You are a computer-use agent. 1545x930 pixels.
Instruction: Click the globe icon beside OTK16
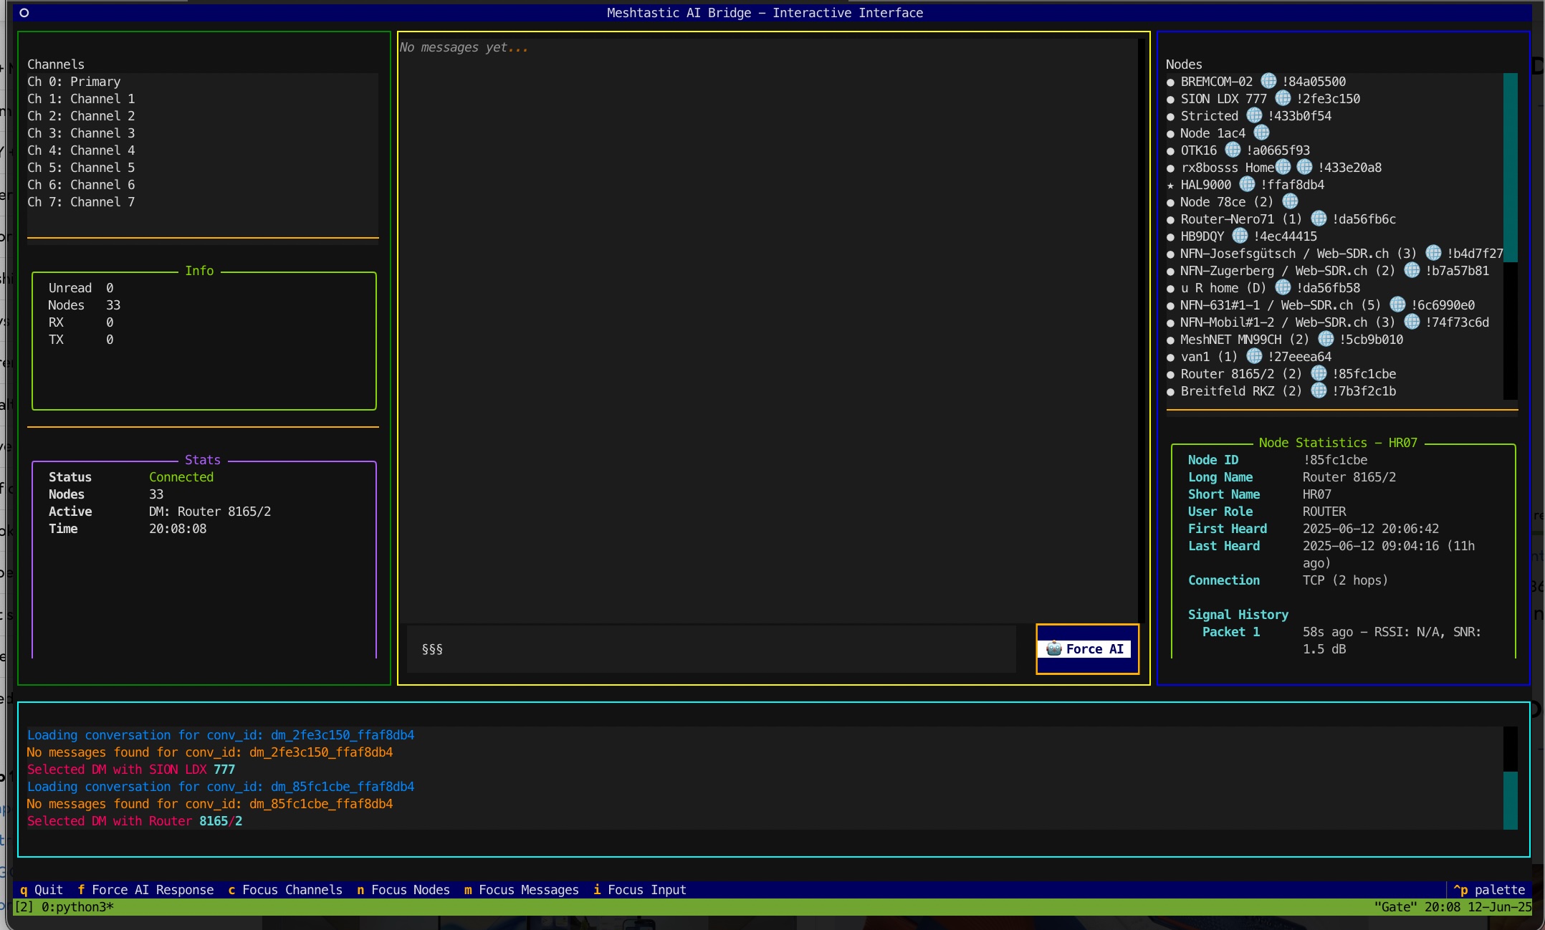[1233, 150]
